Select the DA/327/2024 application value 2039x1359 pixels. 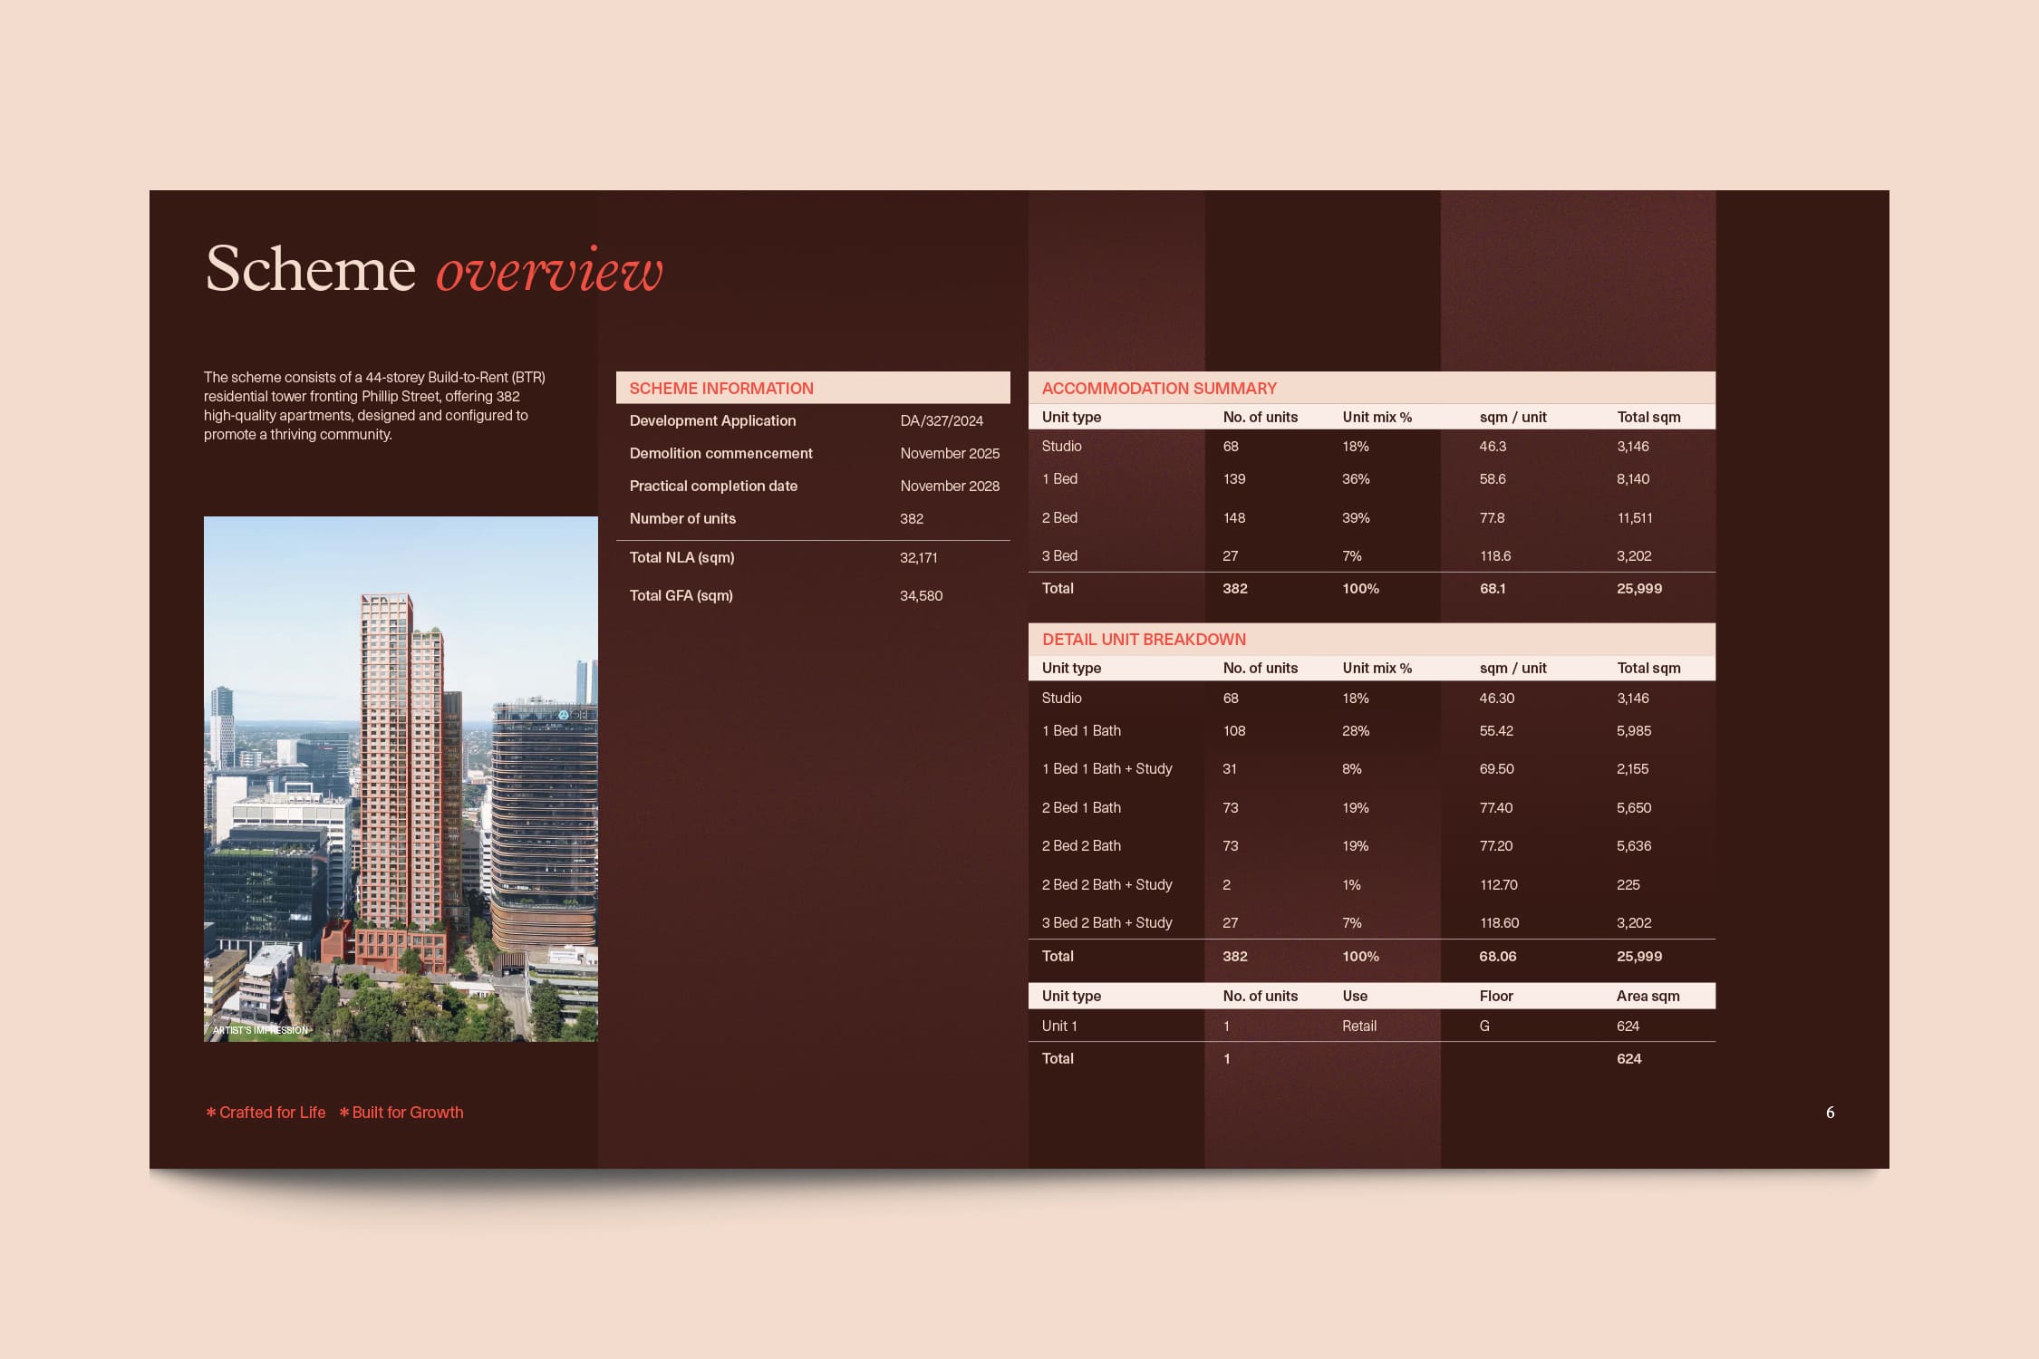[942, 421]
